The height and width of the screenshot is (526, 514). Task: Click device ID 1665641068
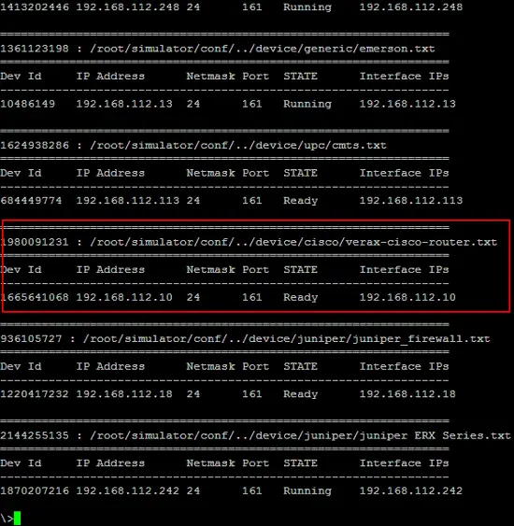tap(35, 297)
